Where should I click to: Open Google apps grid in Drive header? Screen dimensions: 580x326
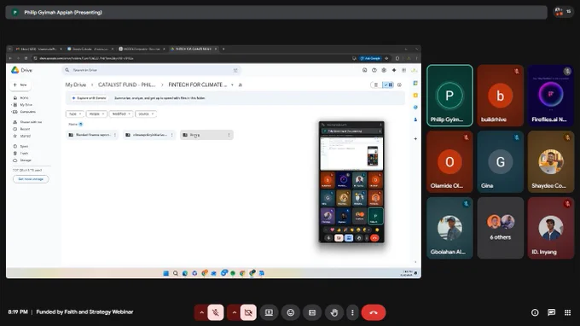coord(404,70)
